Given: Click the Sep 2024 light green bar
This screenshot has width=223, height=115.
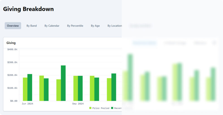Looking at the screenshot, I should click(76, 88).
